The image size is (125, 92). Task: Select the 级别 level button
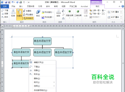[58, 13]
